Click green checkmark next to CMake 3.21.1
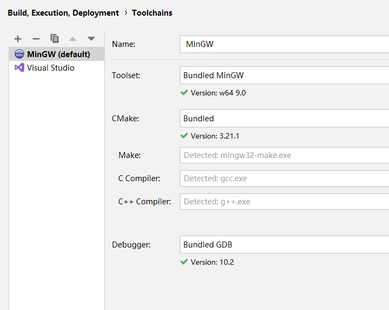Screen dimensions: 389x310 click(184, 136)
